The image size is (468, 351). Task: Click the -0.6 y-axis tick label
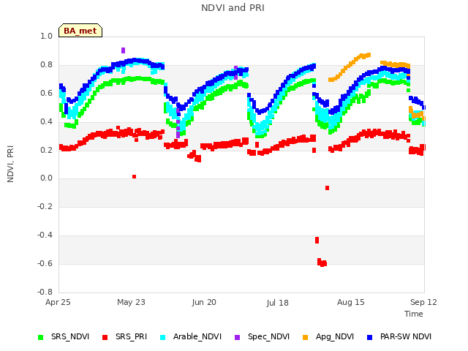[x=45, y=263]
